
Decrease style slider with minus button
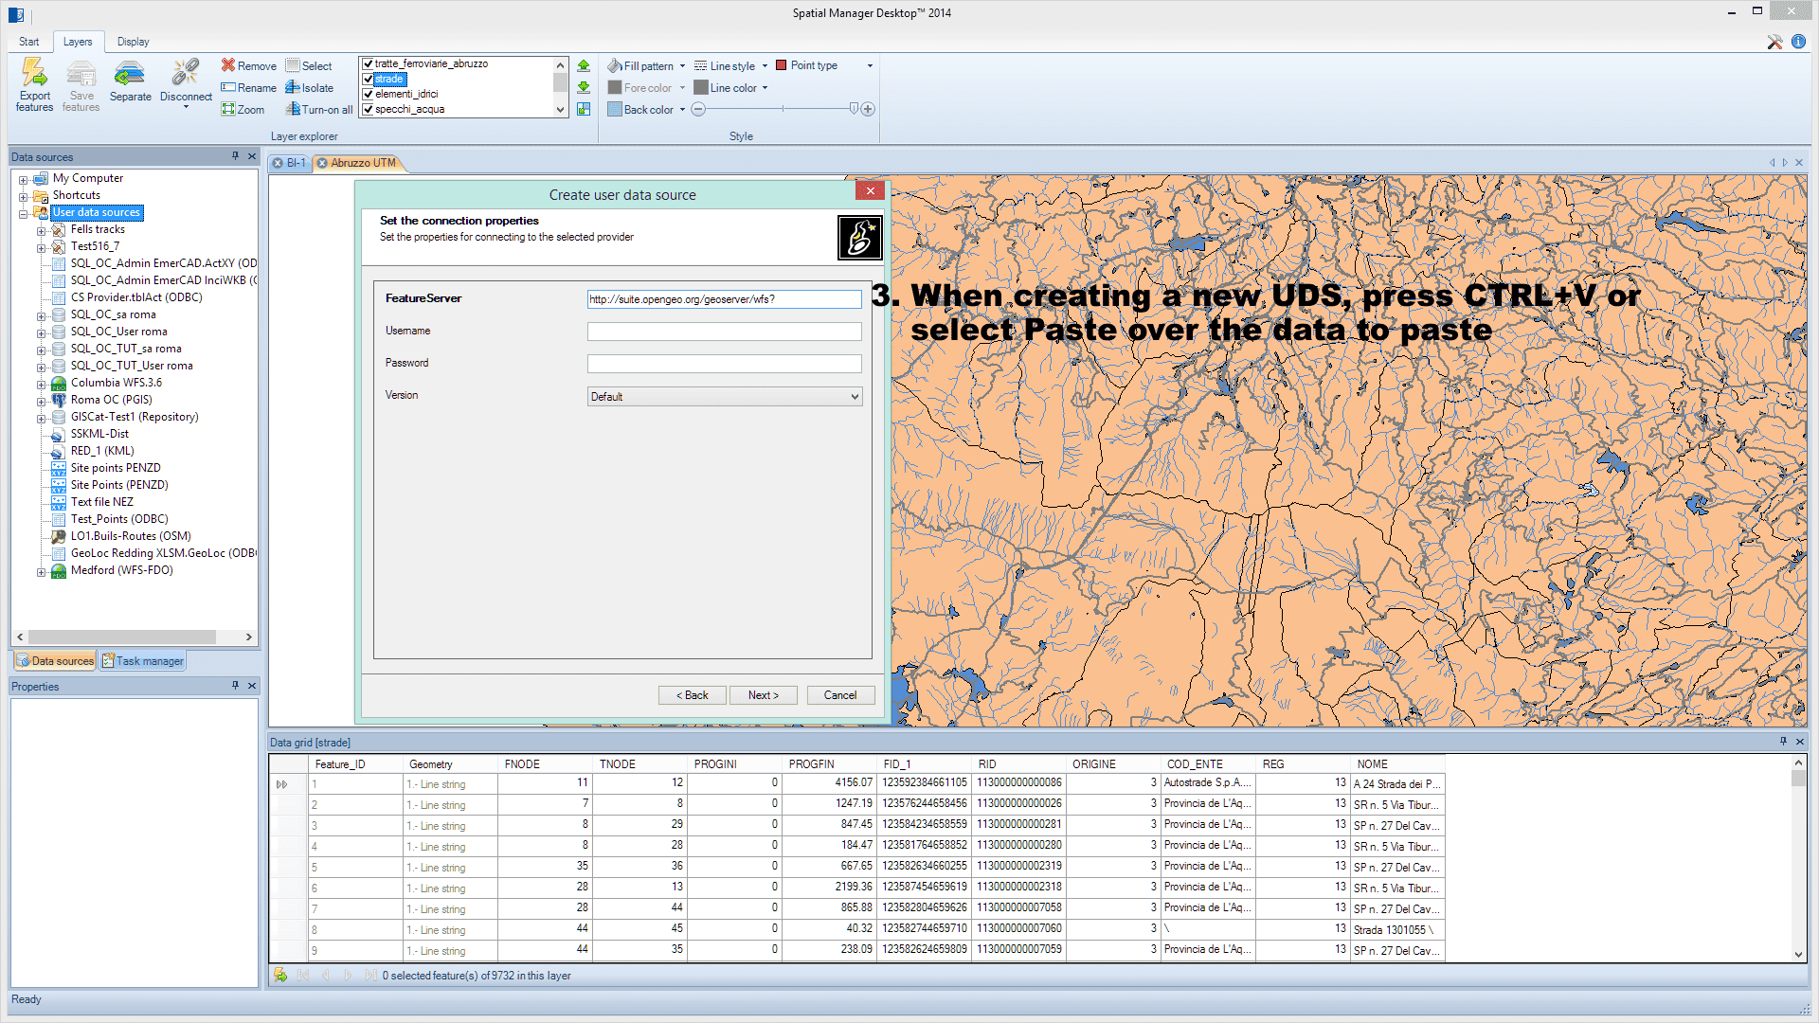click(698, 109)
